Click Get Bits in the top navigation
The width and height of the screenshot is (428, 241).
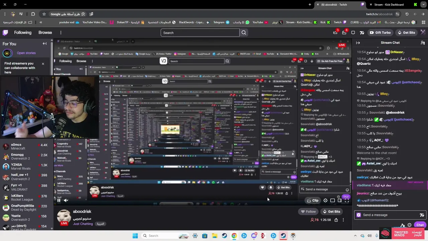point(406,32)
